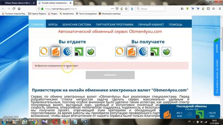Screen dimensions: 223x125
Task: Click the ОБМЕНЯТЬ button
Action: click(110, 75)
